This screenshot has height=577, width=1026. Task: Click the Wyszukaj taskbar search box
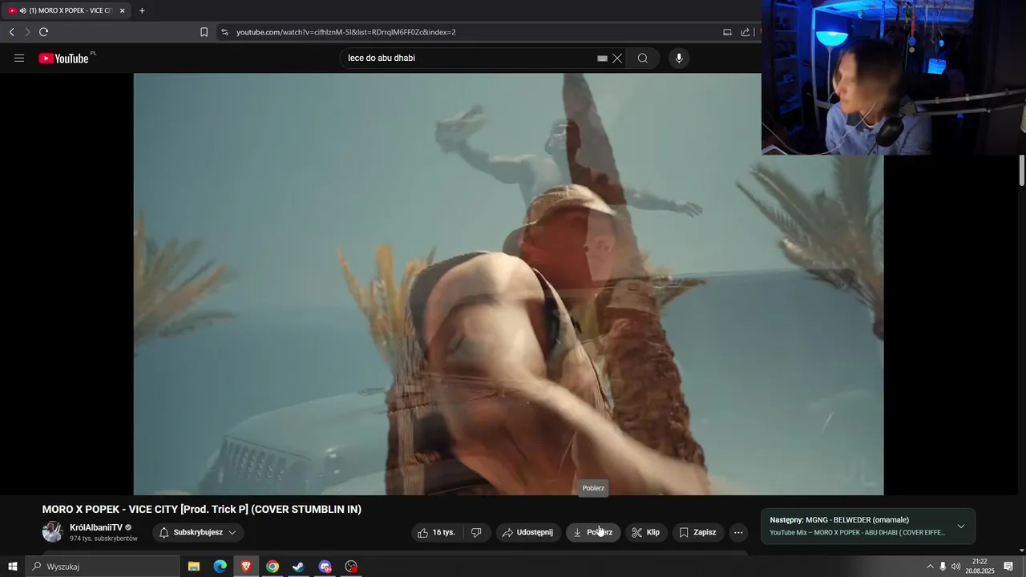[x=103, y=567]
